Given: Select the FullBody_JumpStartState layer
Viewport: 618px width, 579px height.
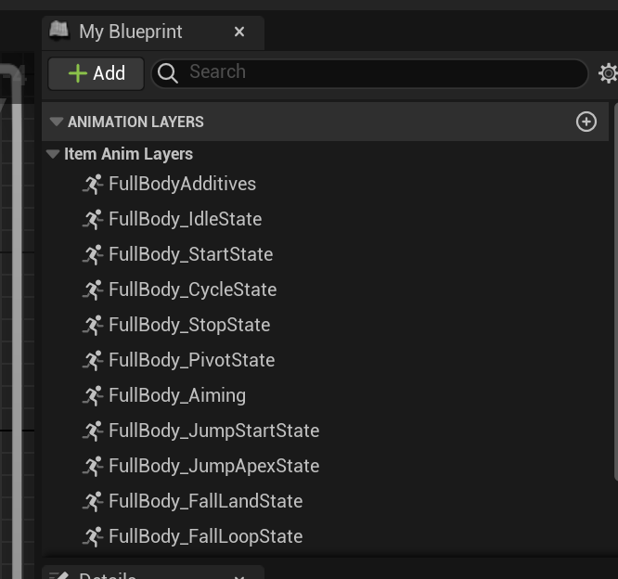Looking at the screenshot, I should click(213, 431).
